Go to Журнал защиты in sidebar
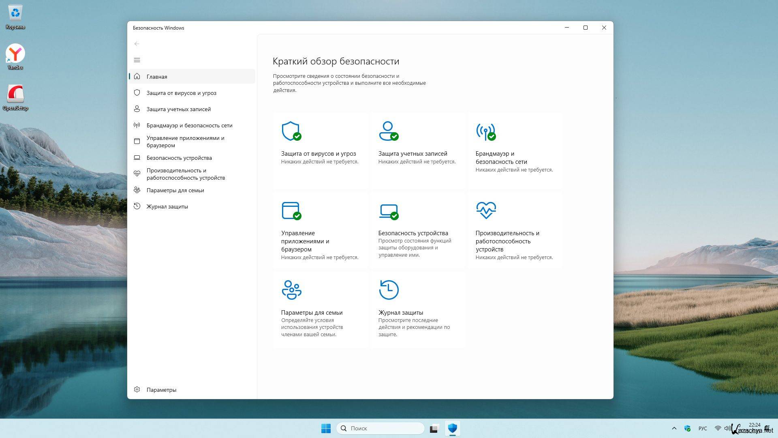 click(167, 206)
